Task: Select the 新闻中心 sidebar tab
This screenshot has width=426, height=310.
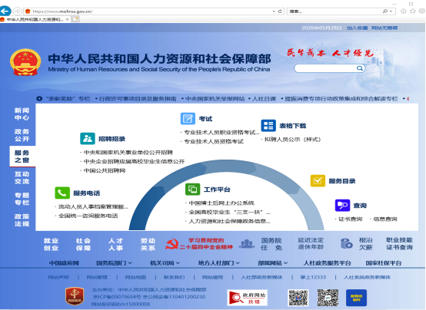Action: (x=22, y=114)
